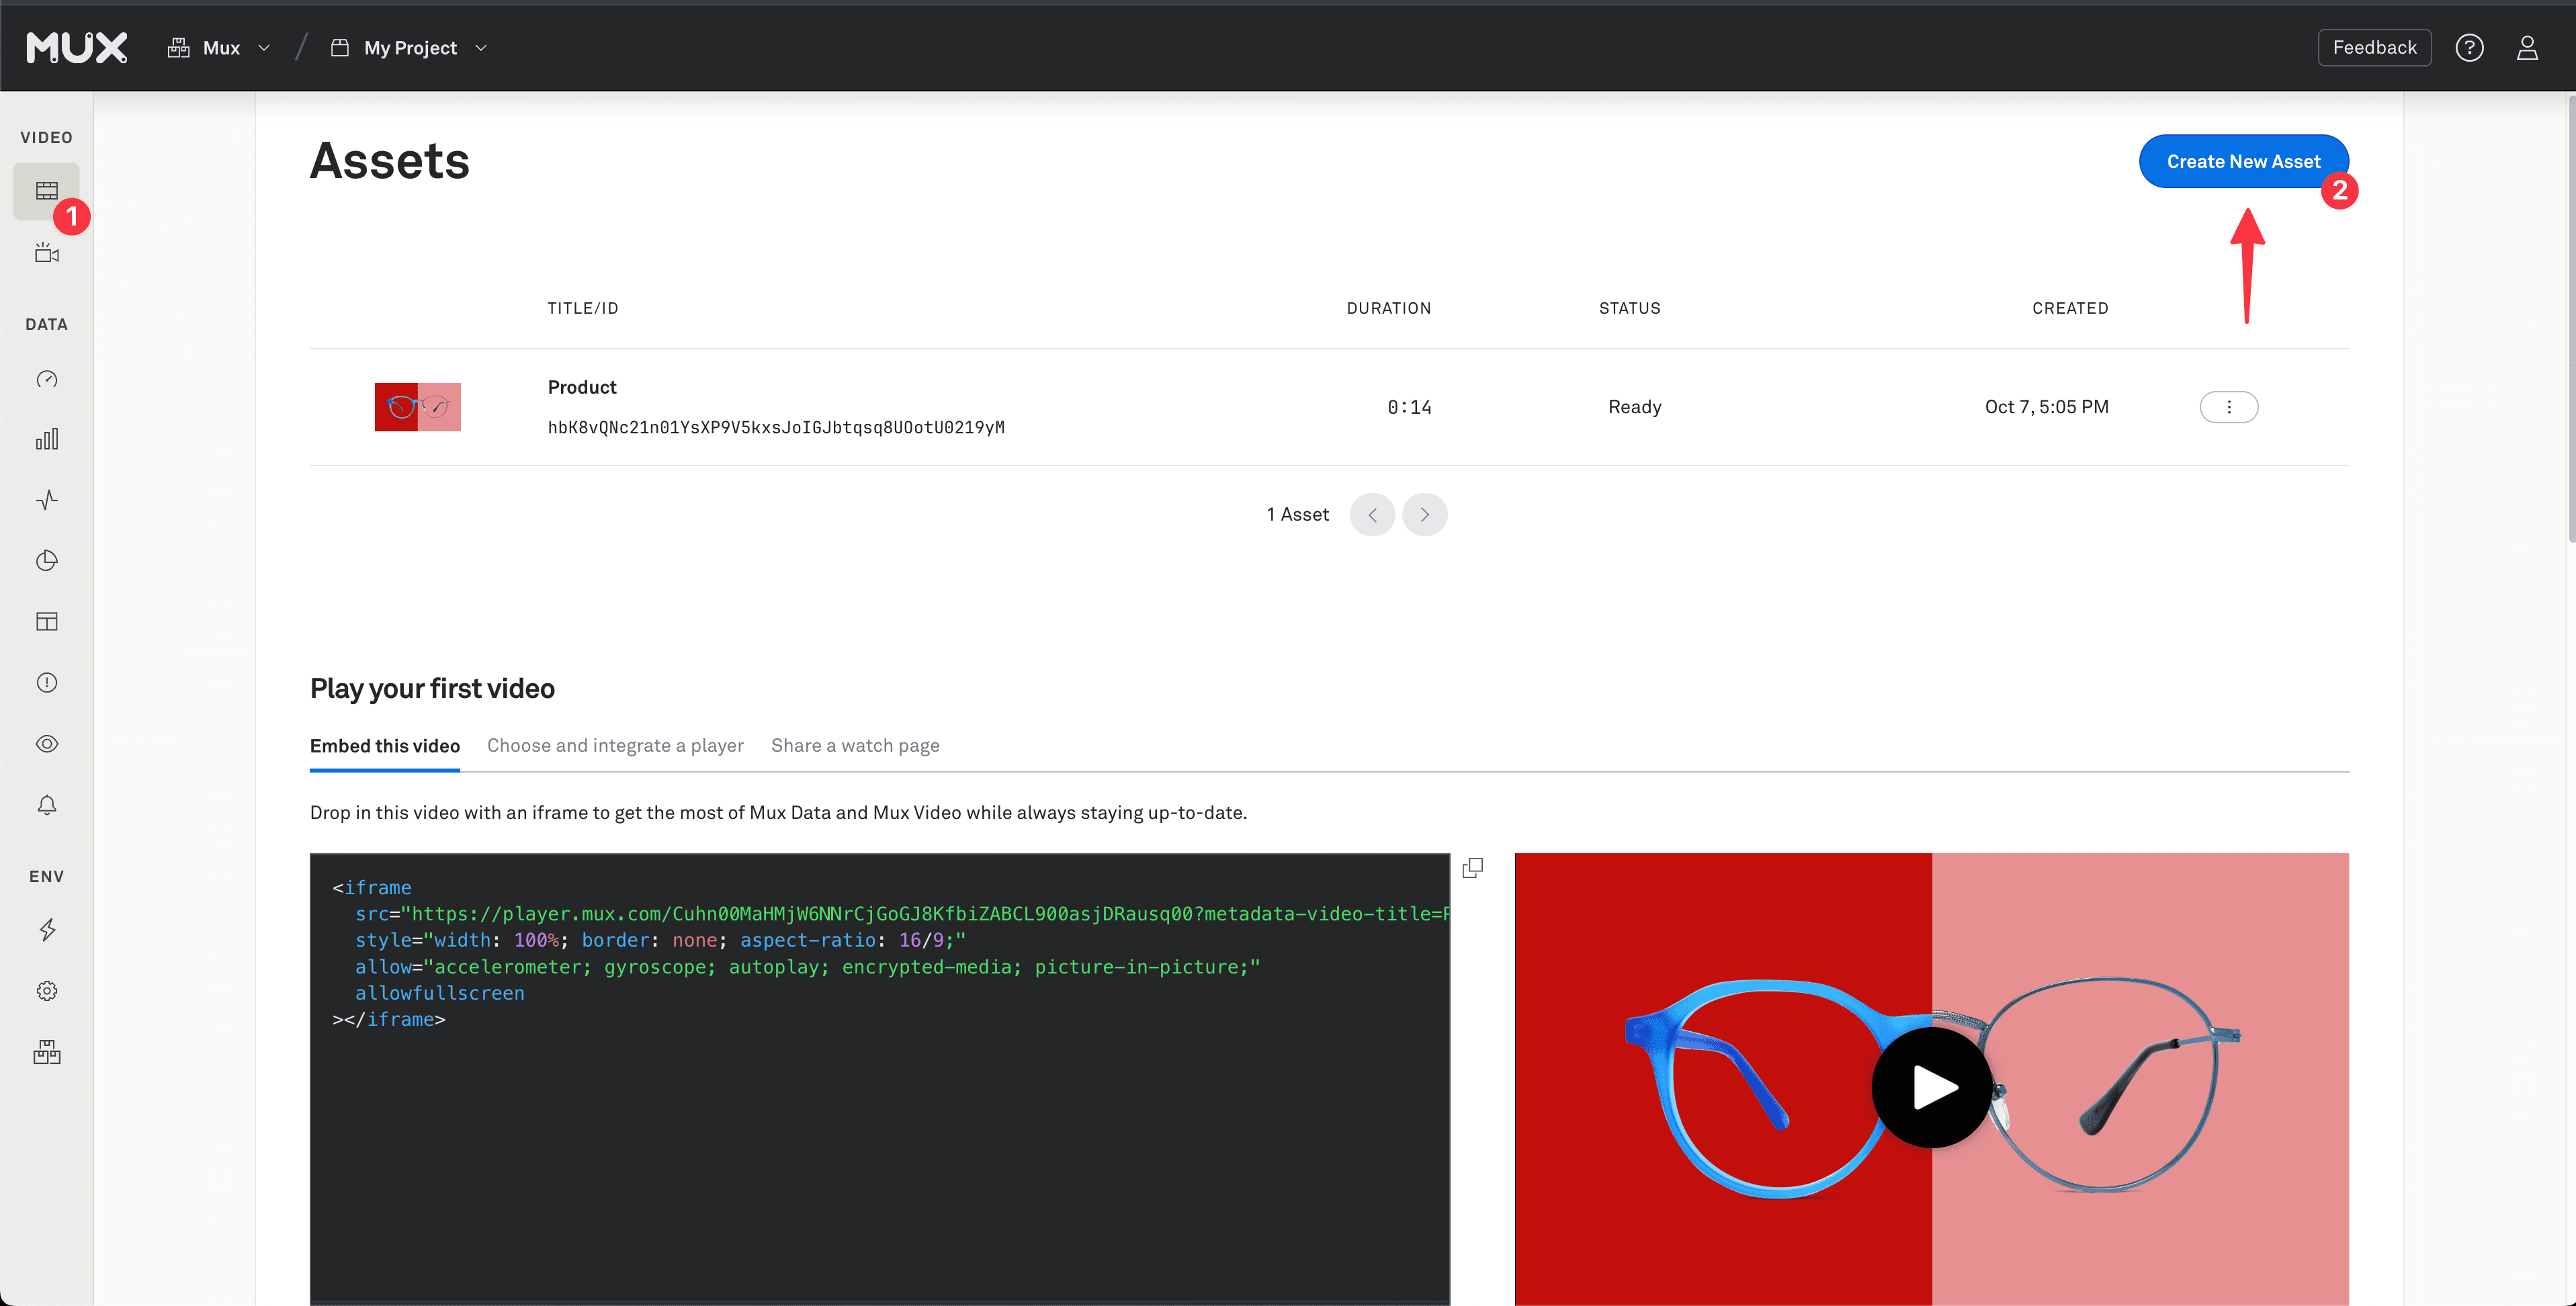Click the speedometer monitoring icon under Data
The height and width of the screenshot is (1306, 2576).
coord(47,380)
